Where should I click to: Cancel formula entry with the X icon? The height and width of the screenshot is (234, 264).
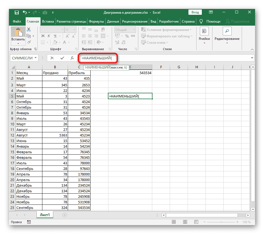(x=52, y=58)
